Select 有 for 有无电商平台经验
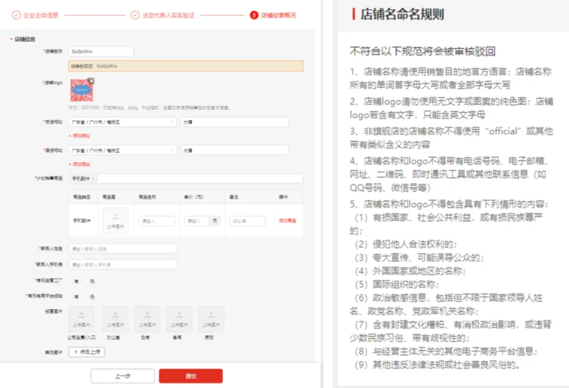This screenshot has height=388, width=569. tap(71, 297)
